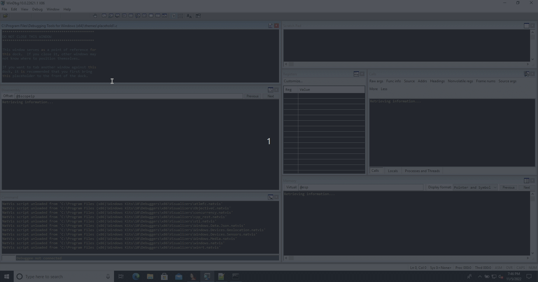Click the Reg column header
The height and width of the screenshot is (282, 538).
coord(291,90)
